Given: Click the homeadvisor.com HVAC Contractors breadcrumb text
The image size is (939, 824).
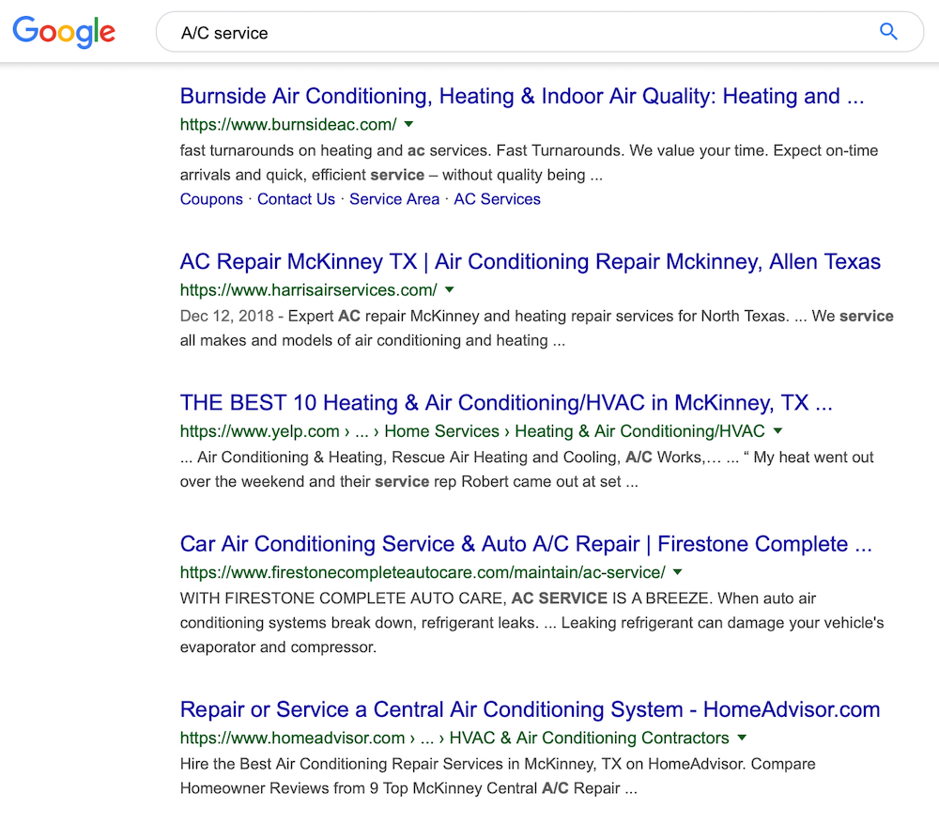Looking at the screenshot, I should [x=454, y=738].
